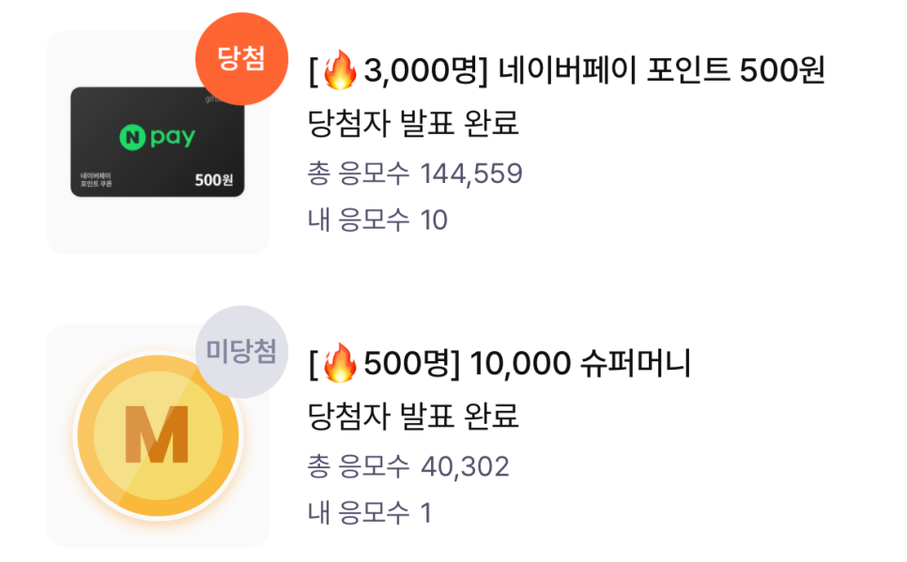Click the fire emoji before 500명

coord(340,363)
